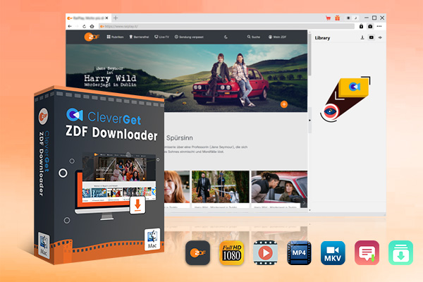Click the orange ZDF logo in site header
This screenshot has width=423, height=282.
click(x=92, y=37)
